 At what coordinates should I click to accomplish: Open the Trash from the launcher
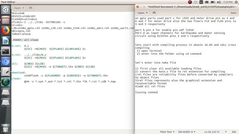click(x=6, y=128)
